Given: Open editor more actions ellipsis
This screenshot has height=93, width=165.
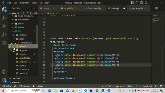Looking at the screenshot, I should (161, 8).
